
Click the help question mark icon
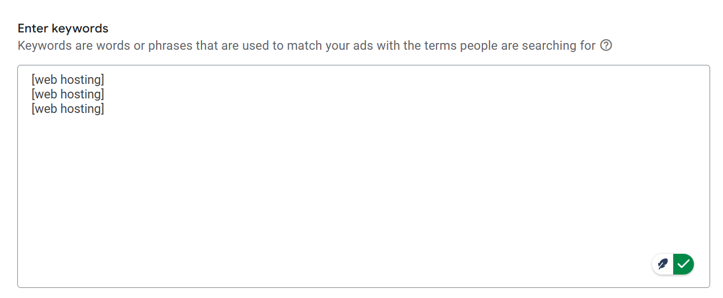[606, 45]
